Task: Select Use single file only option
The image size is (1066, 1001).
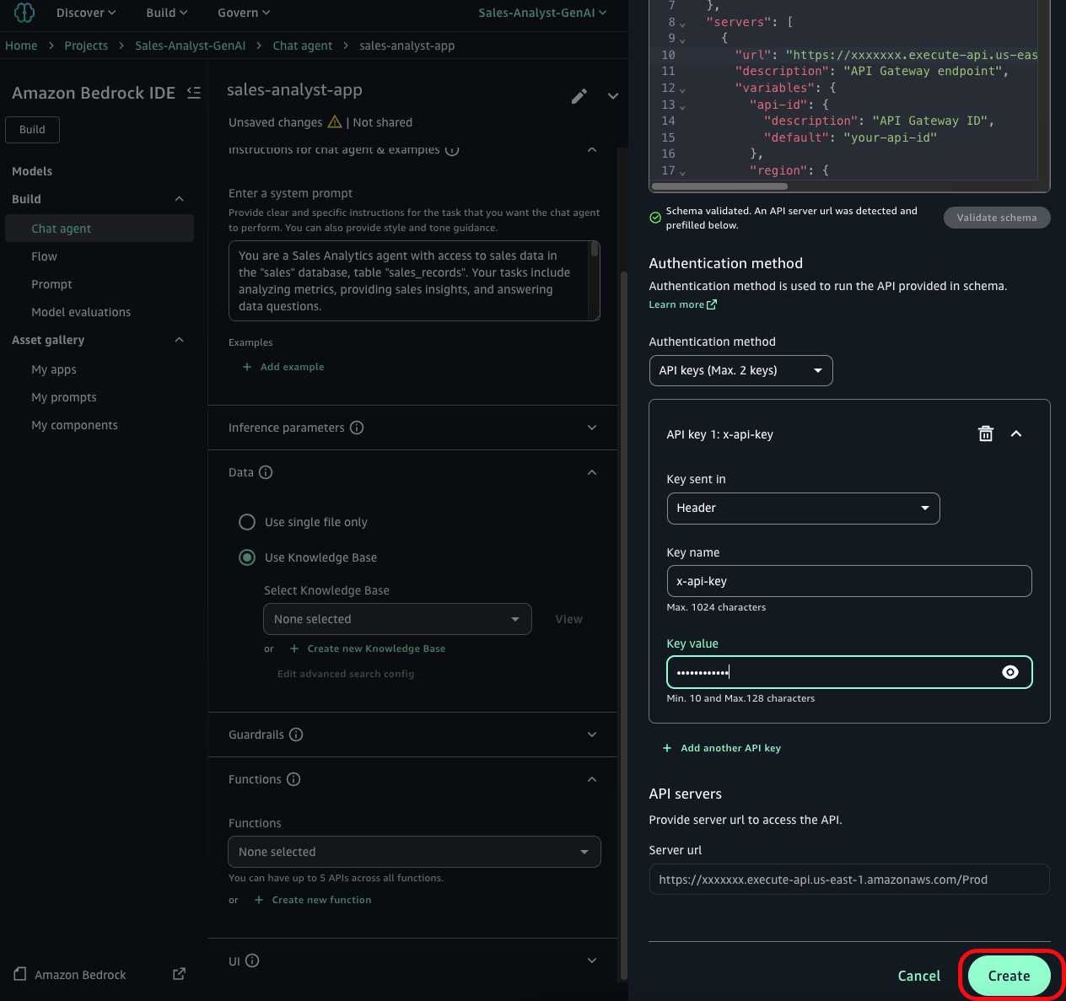Action: click(x=247, y=522)
